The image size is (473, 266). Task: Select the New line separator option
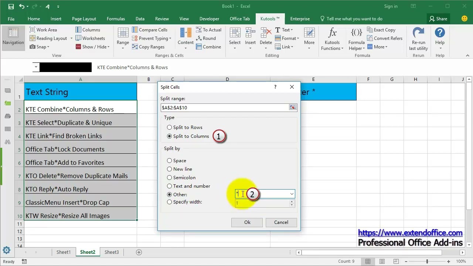179,169
